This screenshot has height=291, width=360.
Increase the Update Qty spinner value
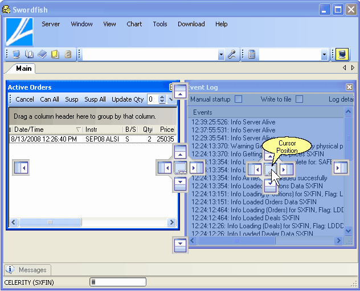(162, 97)
